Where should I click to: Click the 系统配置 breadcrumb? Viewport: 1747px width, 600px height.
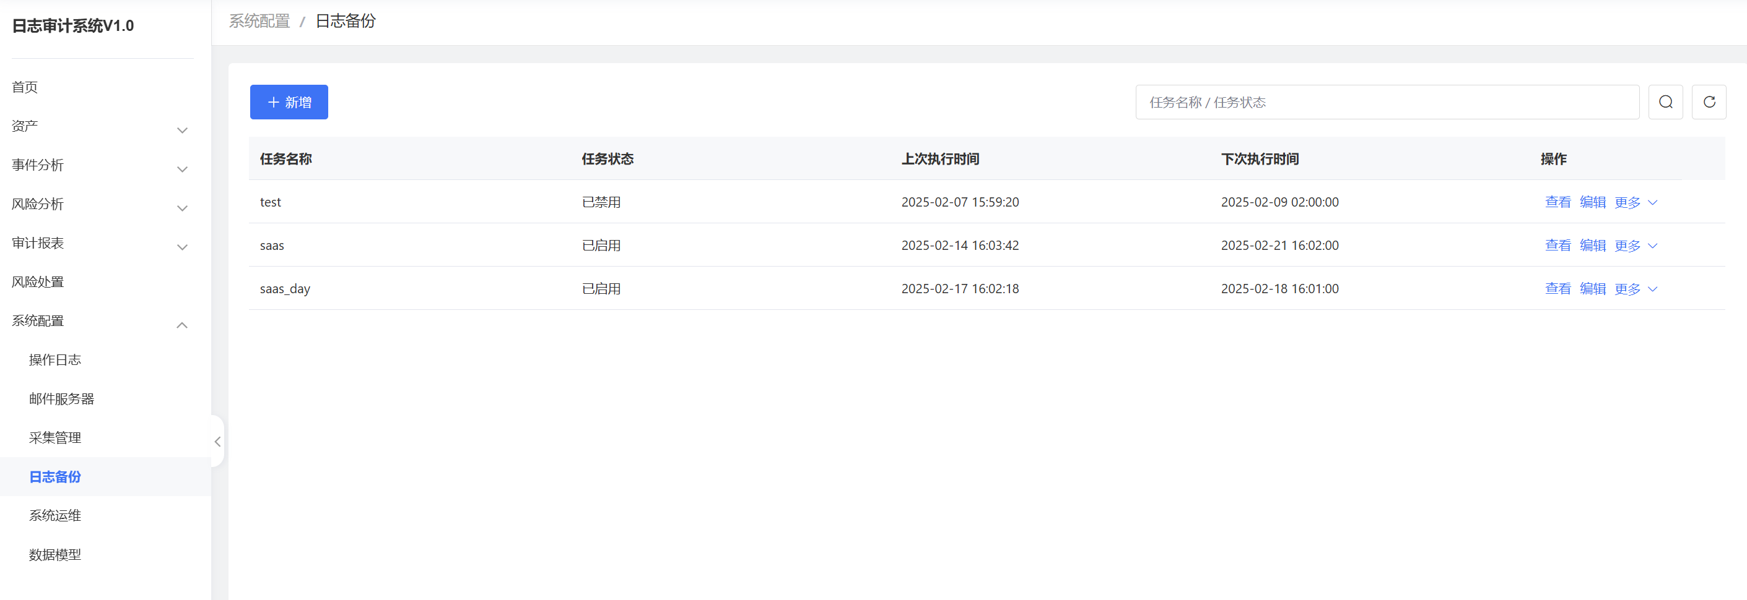pyautogui.click(x=259, y=21)
